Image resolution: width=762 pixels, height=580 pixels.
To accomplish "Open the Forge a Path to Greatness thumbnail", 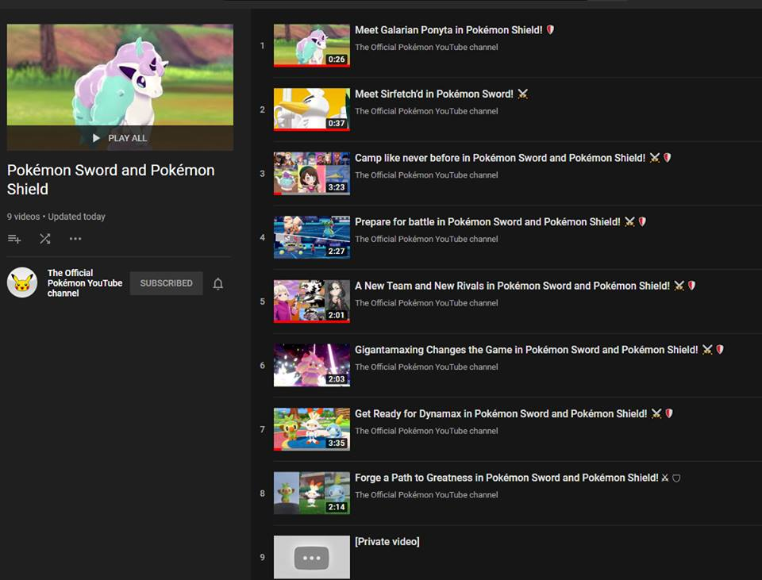I will 311,493.
